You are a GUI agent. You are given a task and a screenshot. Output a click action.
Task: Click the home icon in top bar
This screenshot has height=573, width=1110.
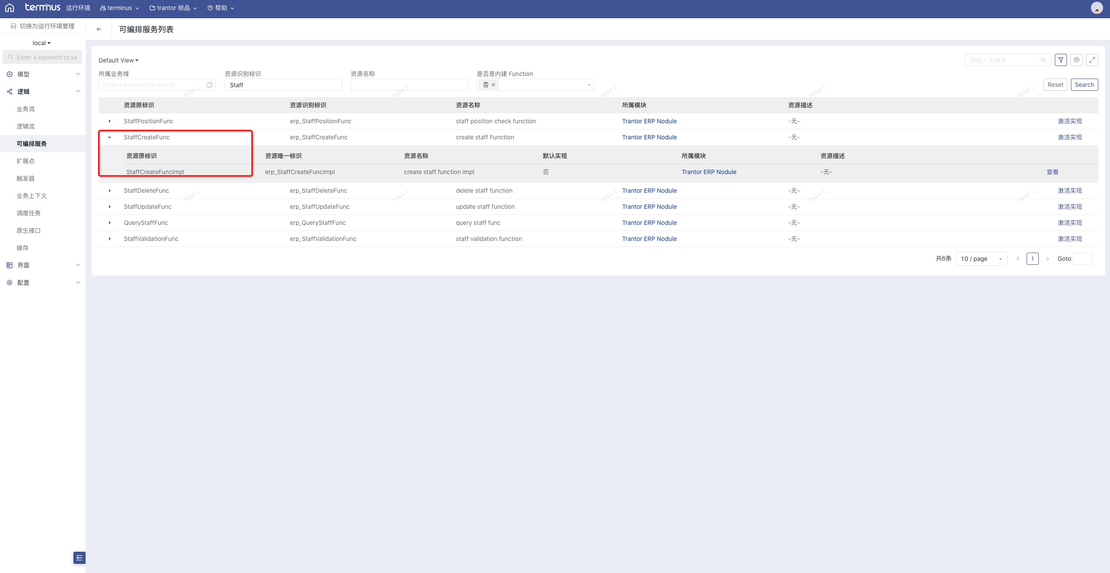10,8
